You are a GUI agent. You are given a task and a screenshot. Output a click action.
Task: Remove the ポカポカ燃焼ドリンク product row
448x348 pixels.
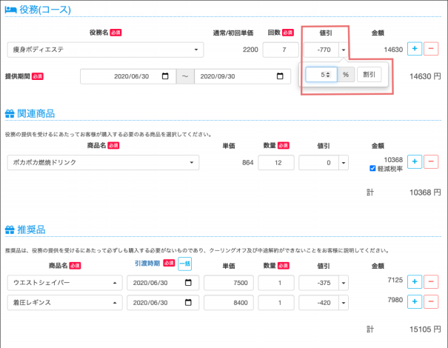431,161
